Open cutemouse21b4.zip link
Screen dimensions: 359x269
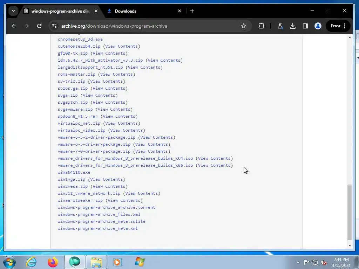[x=79, y=46]
